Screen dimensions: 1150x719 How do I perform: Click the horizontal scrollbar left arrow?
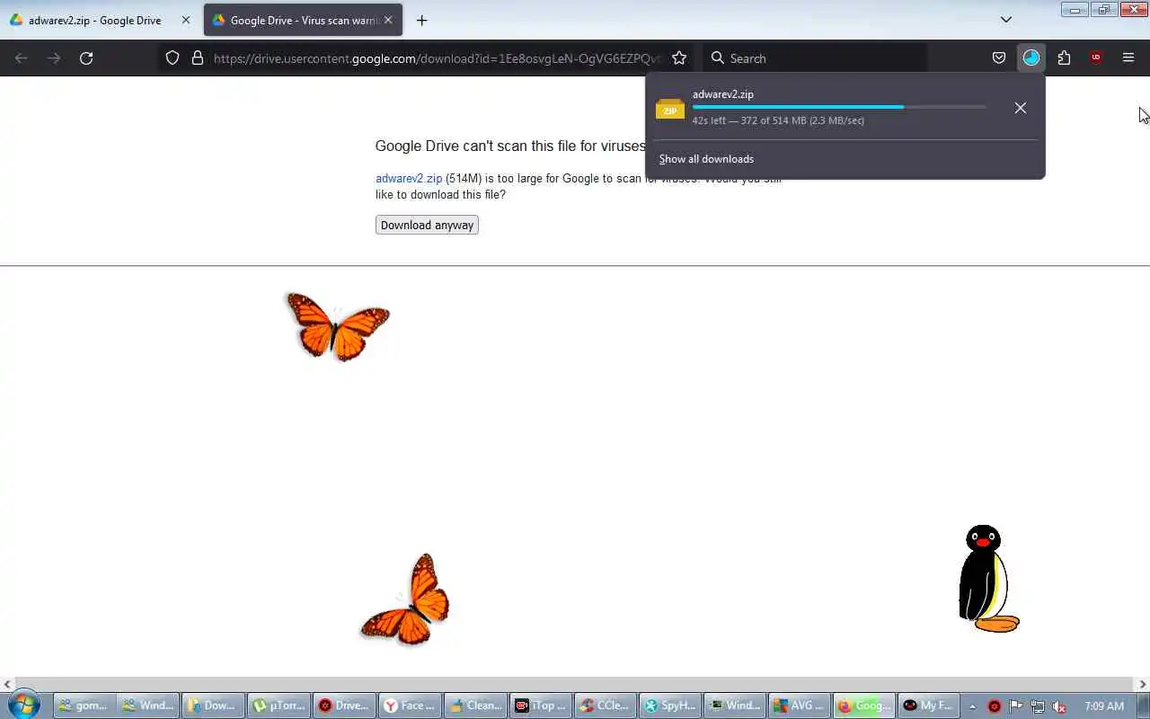(7, 685)
